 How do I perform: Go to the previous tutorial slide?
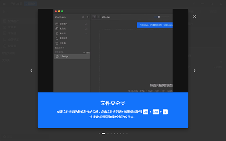(31, 70)
